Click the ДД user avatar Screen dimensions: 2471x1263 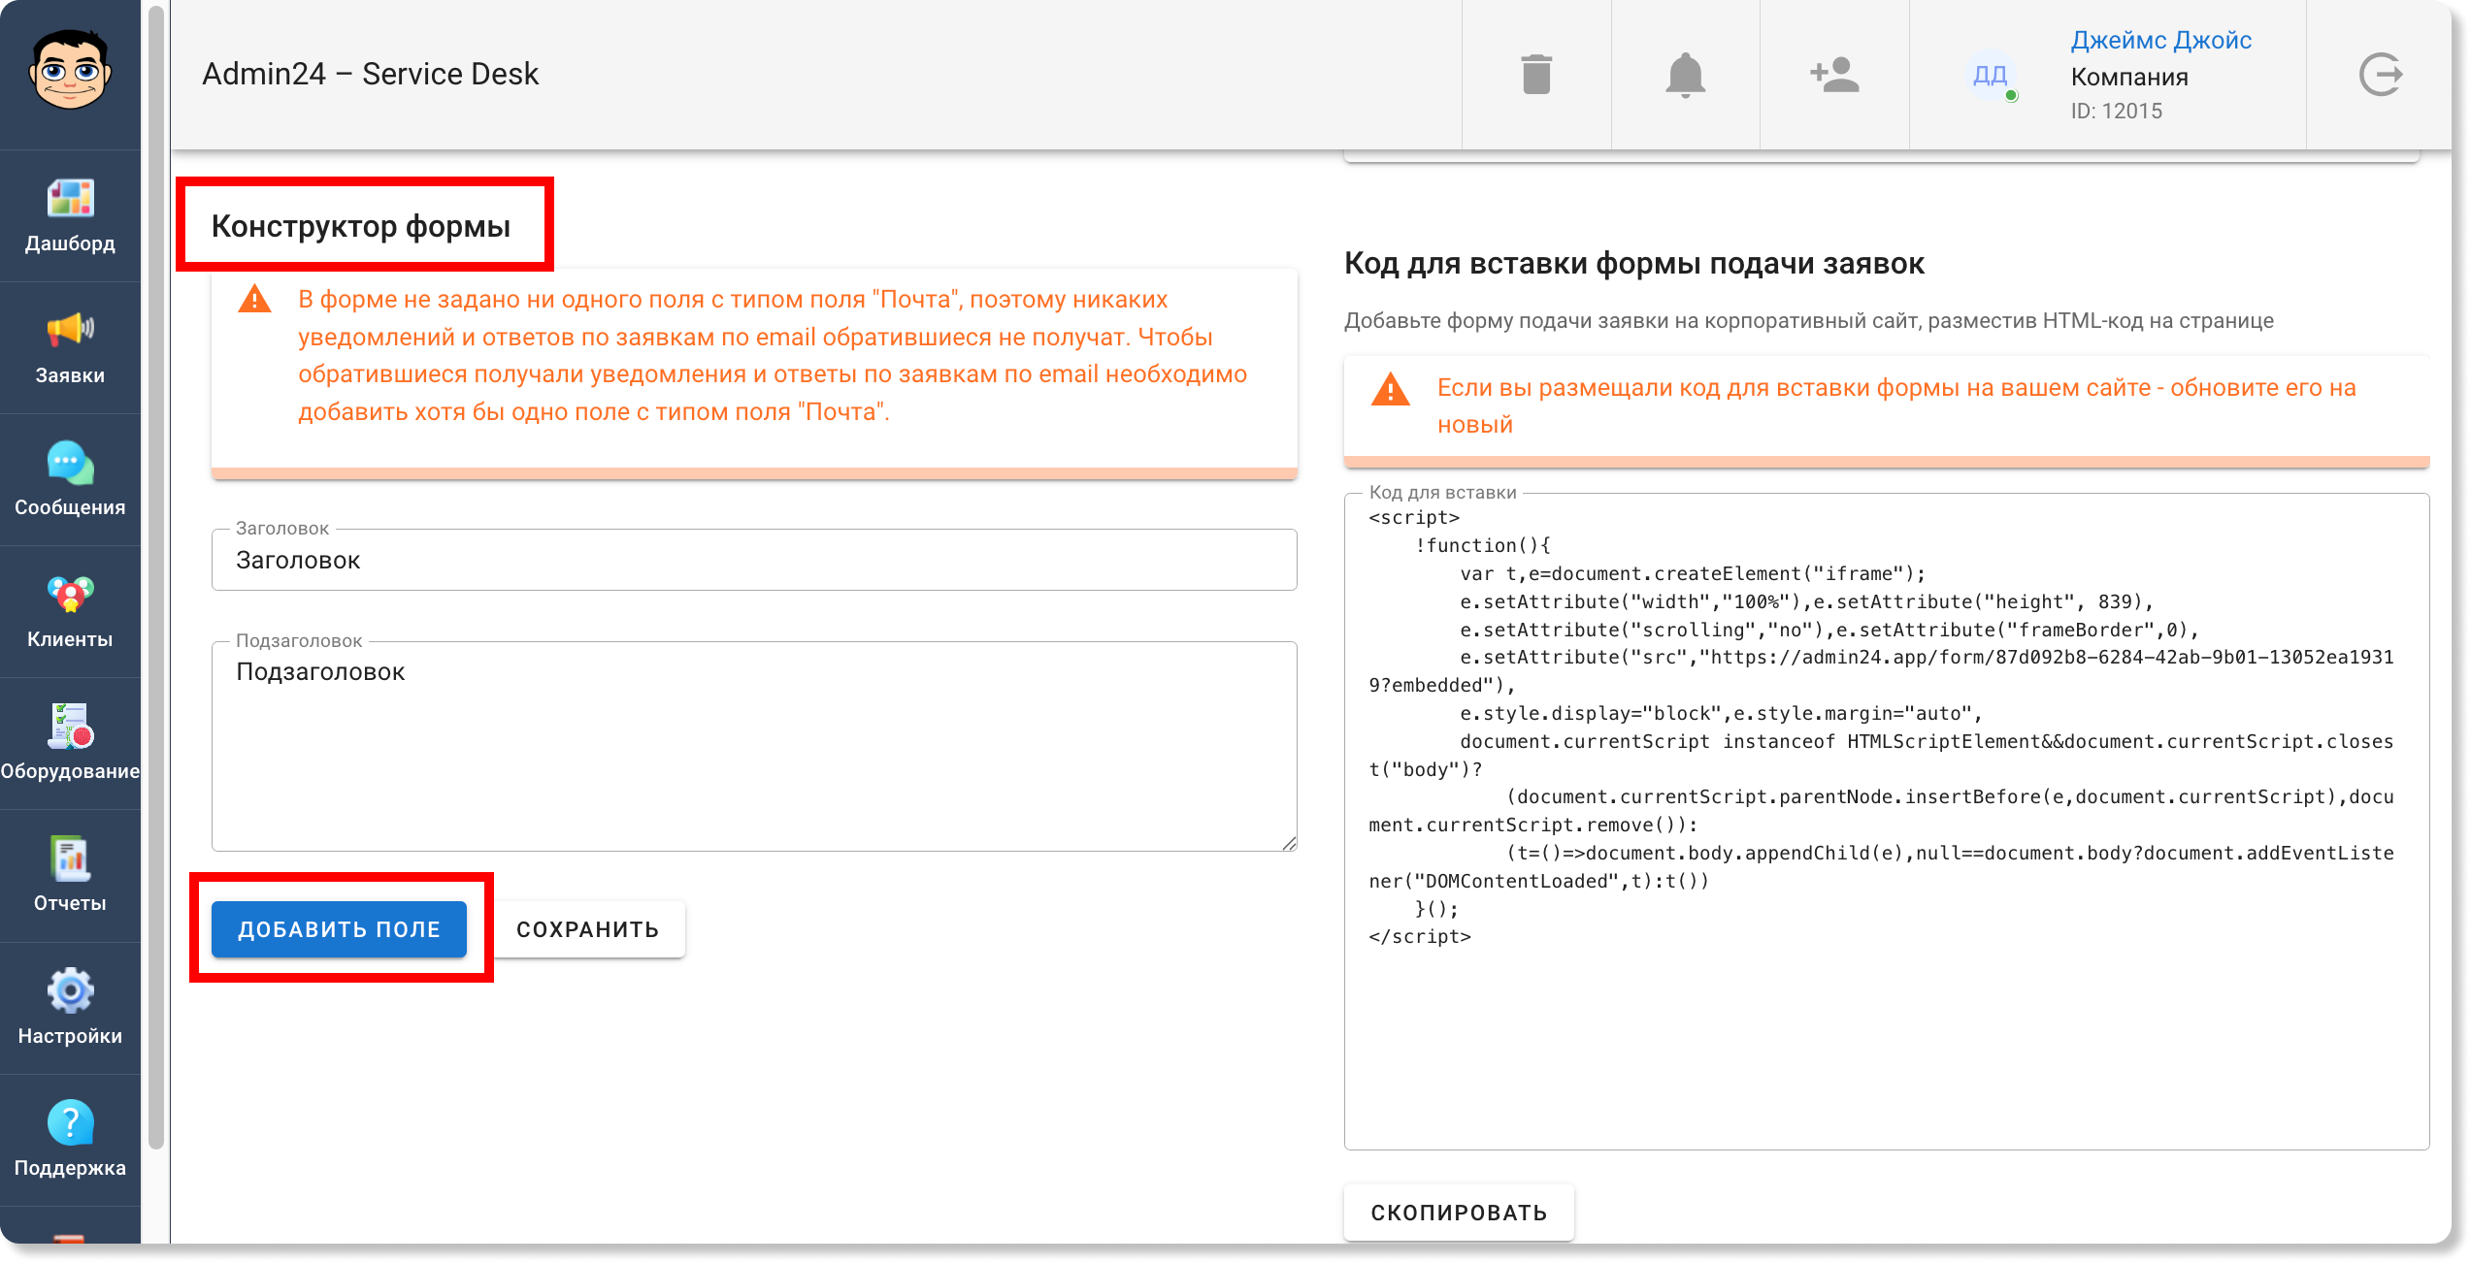click(x=1990, y=75)
